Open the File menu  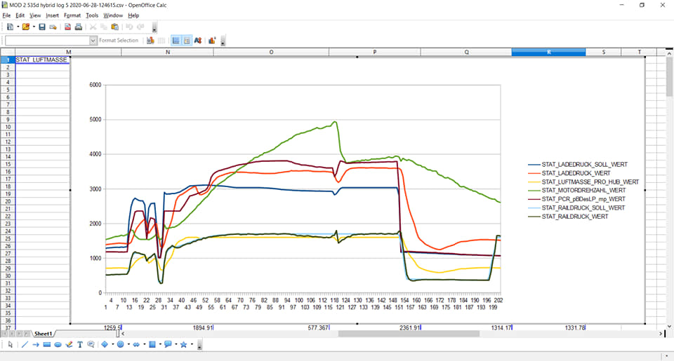pyautogui.click(x=6, y=15)
